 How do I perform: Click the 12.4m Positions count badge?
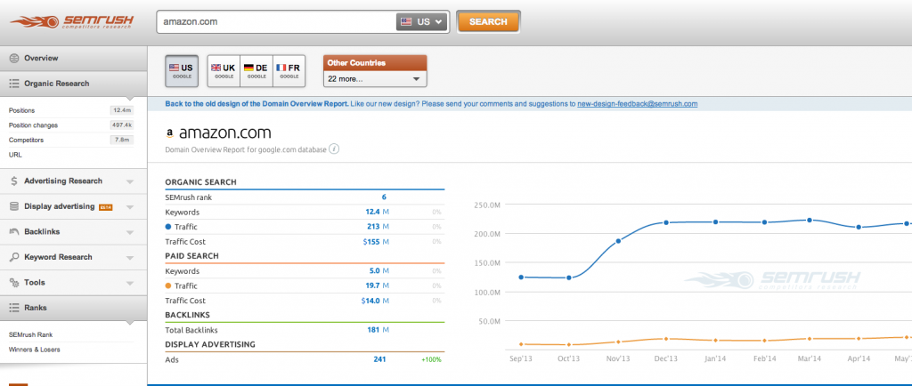[121, 110]
